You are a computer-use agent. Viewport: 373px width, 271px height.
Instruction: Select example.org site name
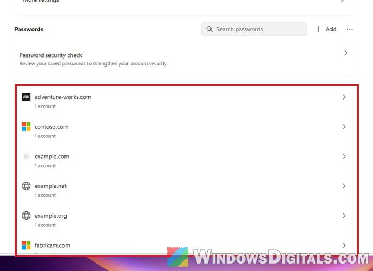pyautogui.click(x=51, y=216)
